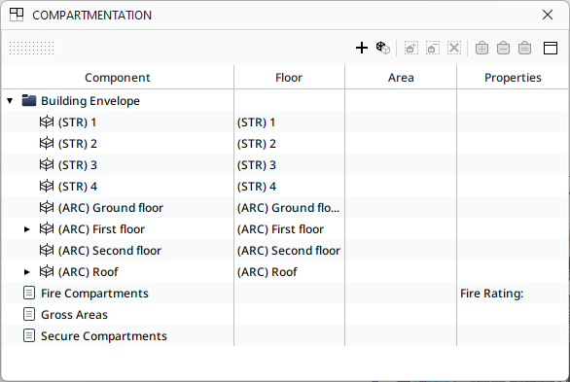Click the (STR) 3 floor icon

pos(47,165)
